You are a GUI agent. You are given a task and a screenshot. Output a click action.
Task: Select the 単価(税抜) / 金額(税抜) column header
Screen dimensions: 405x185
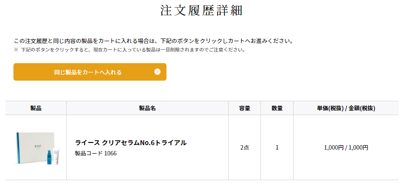tap(346, 108)
